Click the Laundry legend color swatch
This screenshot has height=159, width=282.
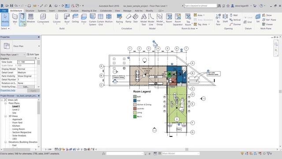click(x=135, y=109)
